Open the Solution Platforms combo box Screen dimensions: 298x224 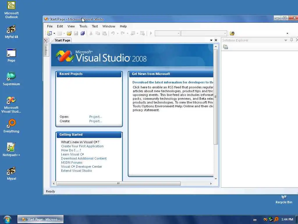(204, 33)
